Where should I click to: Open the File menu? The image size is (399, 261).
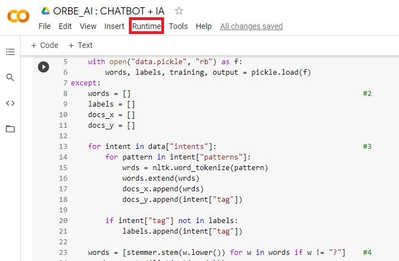45,26
